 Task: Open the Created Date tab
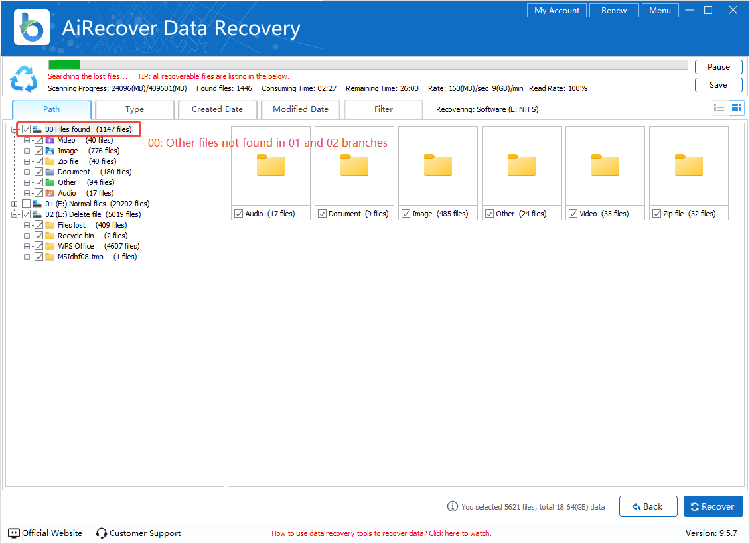click(217, 109)
